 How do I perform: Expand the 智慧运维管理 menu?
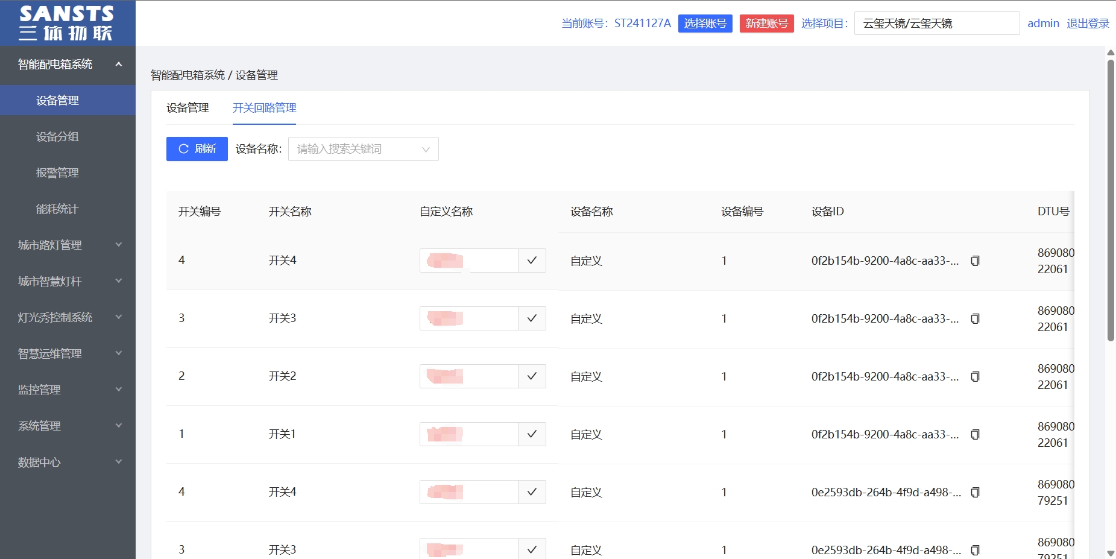[x=68, y=353]
